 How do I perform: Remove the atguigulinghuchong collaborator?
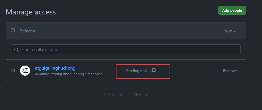pos(230,71)
